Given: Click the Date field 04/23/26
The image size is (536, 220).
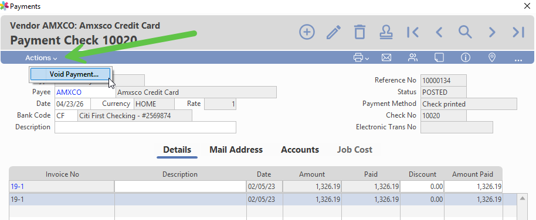Looking at the screenshot, I should point(73,104).
